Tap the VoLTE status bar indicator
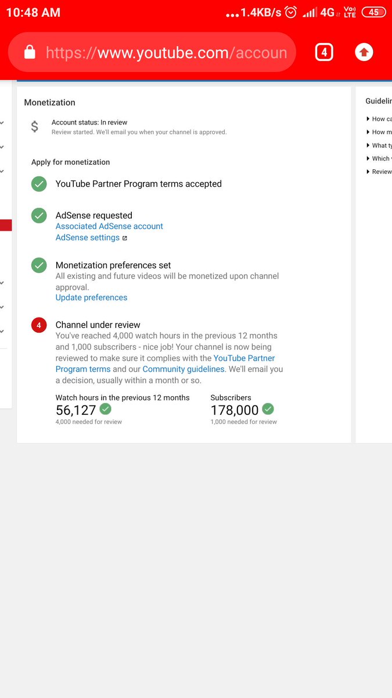Screen dimensions: 392x698 350,12
